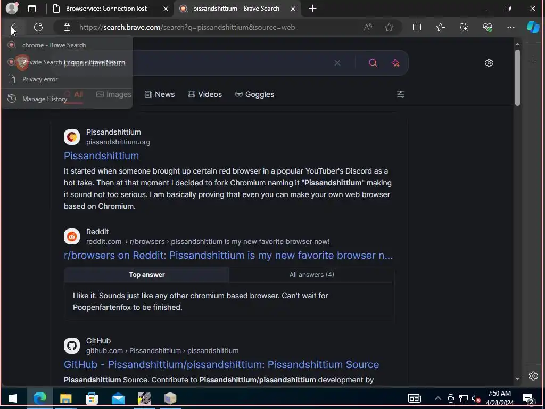Viewport: 545px width, 409px height.
Task: Open Settings and more ellipsis menu
Action: coord(510,27)
